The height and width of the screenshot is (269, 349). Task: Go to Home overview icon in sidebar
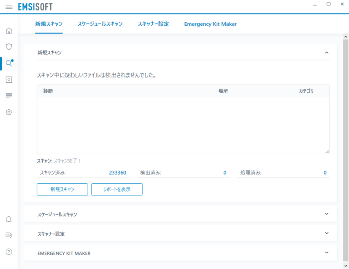[x=9, y=31]
